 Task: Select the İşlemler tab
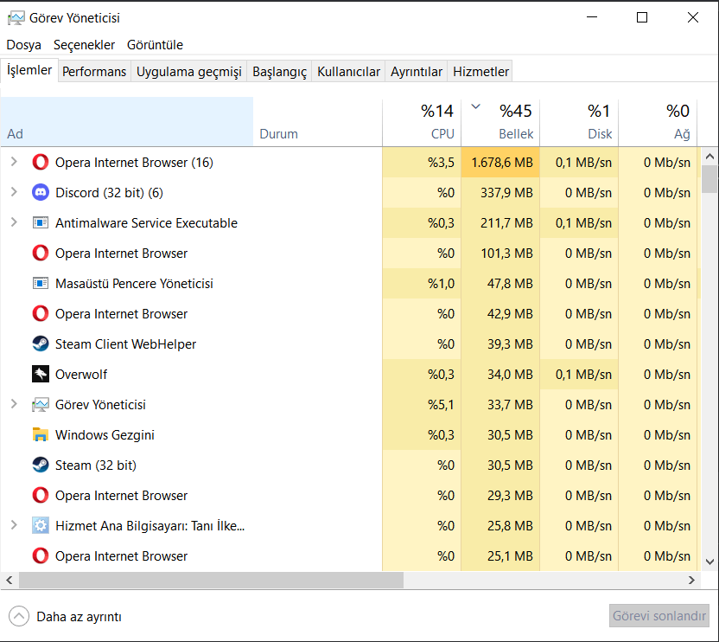29,70
